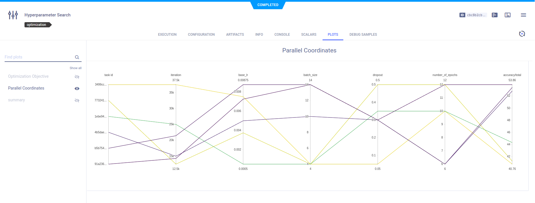The width and height of the screenshot is (535, 203).
Task: Open the hamburger actions menu
Action: click(x=523, y=15)
